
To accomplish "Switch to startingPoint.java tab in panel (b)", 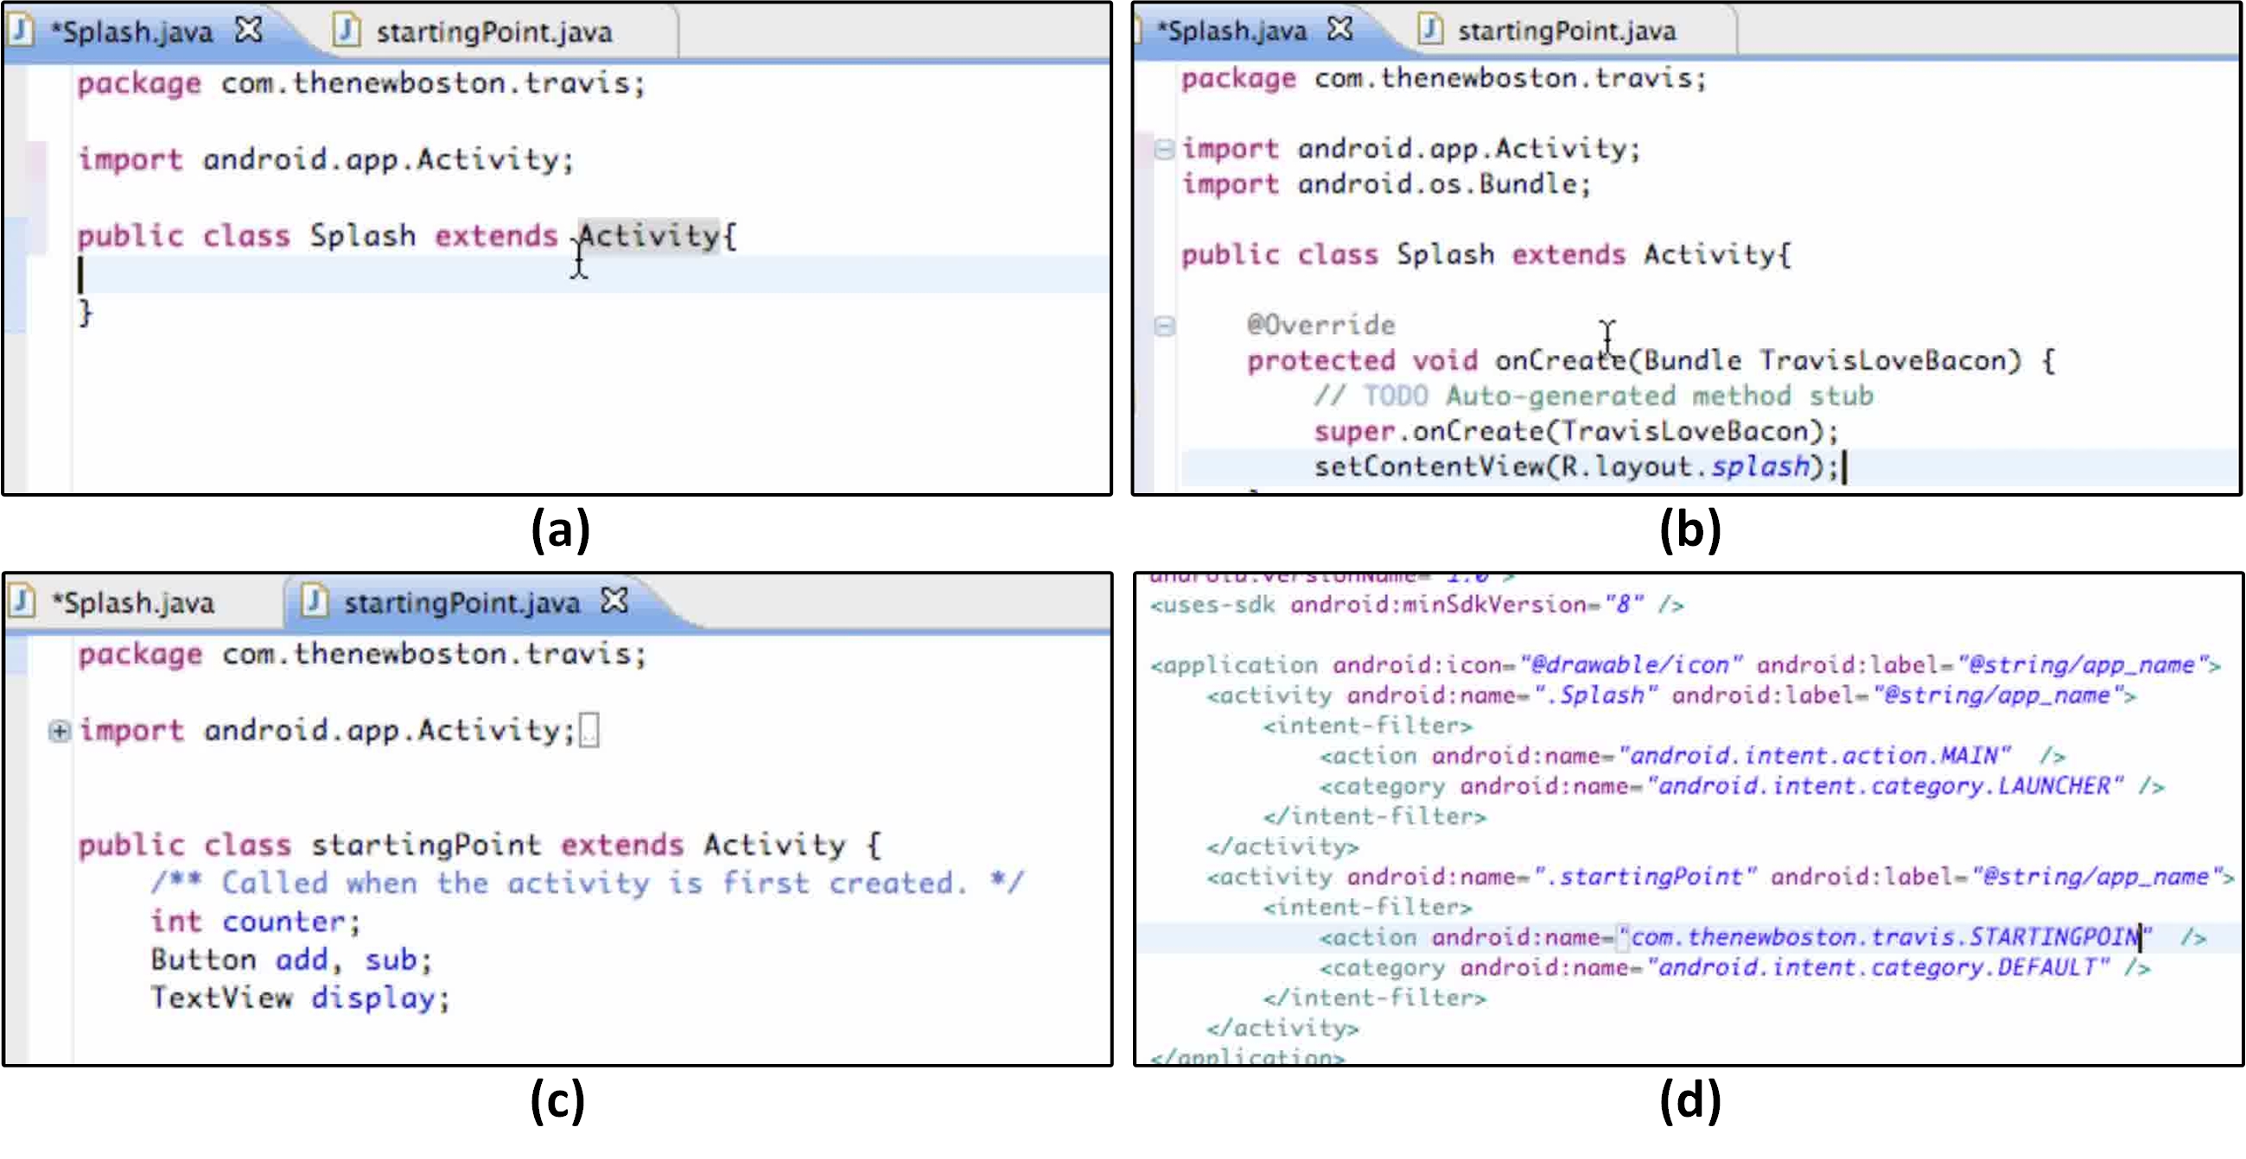I will (x=1566, y=31).
